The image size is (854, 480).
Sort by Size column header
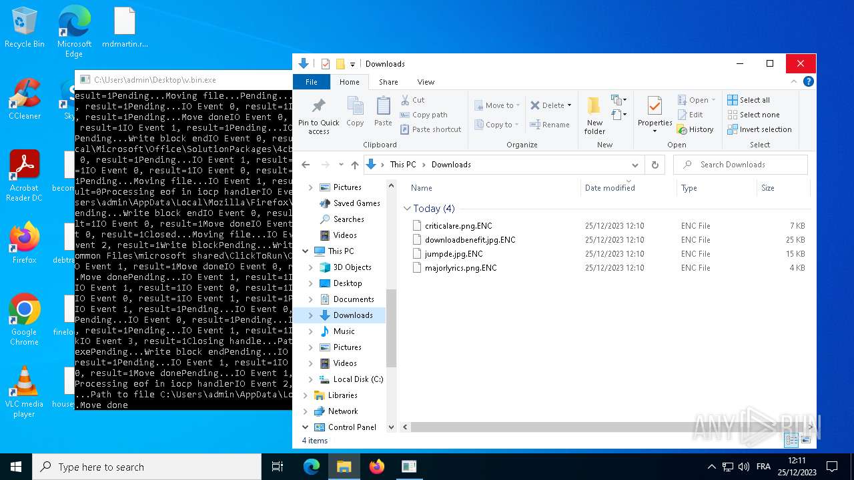tap(783, 188)
